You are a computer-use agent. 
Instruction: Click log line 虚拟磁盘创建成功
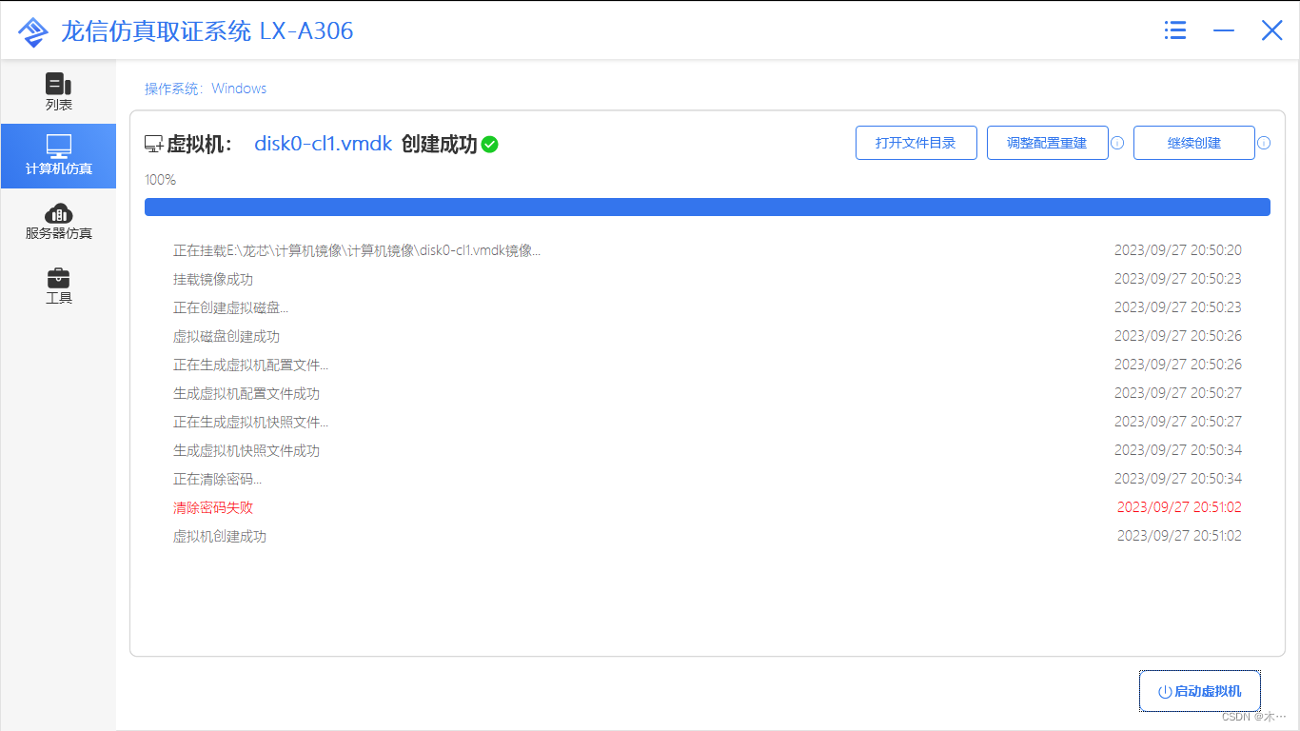pyautogui.click(x=227, y=336)
